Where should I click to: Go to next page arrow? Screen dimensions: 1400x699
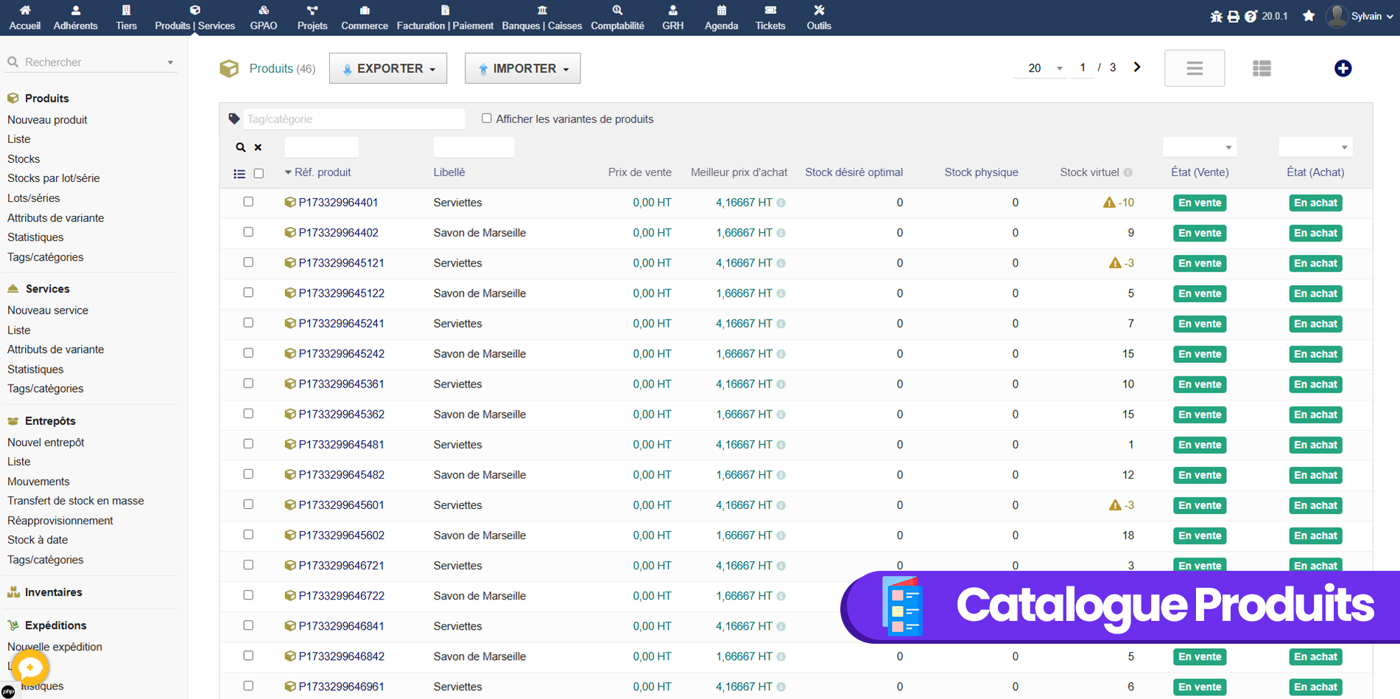[1137, 67]
